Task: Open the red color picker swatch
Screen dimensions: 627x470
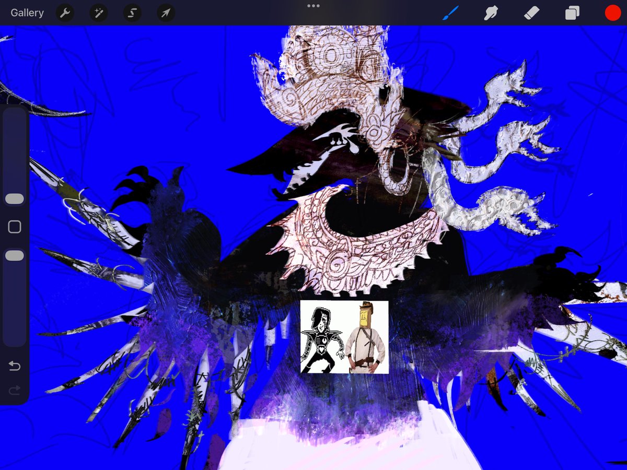Action: [612, 13]
